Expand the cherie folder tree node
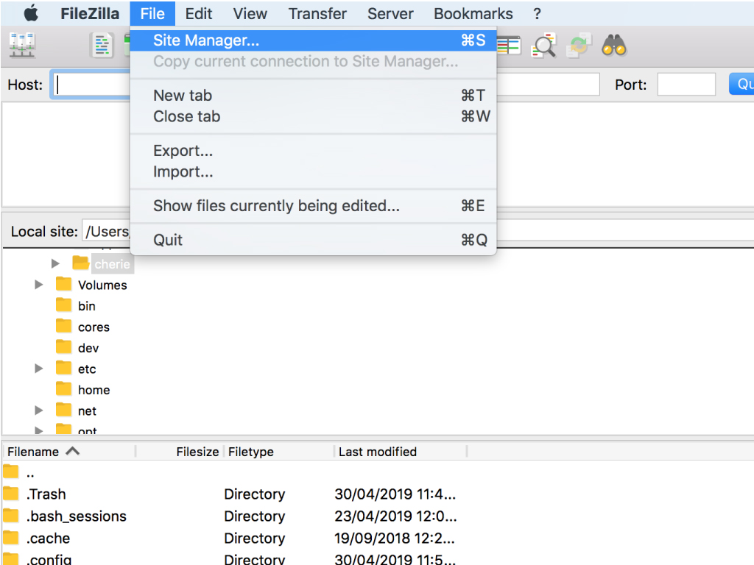Image resolution: width=754 pixels, height=565 pixels. (x=55, y=263)
